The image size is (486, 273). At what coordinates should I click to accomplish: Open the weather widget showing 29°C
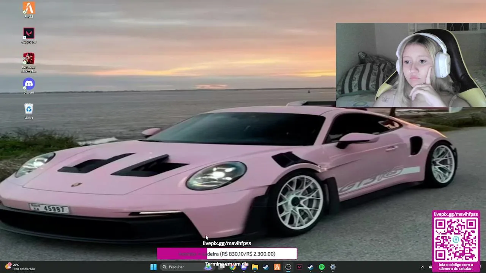[x=20, y=267]
